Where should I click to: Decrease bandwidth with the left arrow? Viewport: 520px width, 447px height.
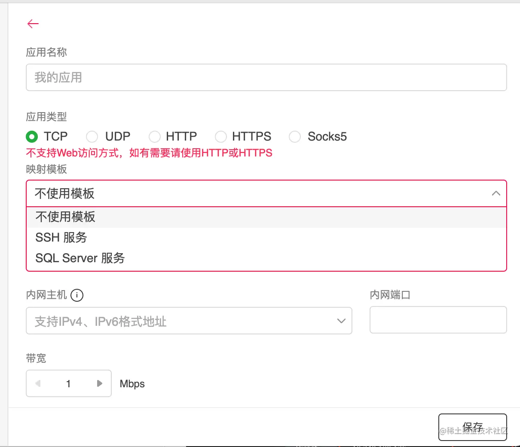(38, 383)
